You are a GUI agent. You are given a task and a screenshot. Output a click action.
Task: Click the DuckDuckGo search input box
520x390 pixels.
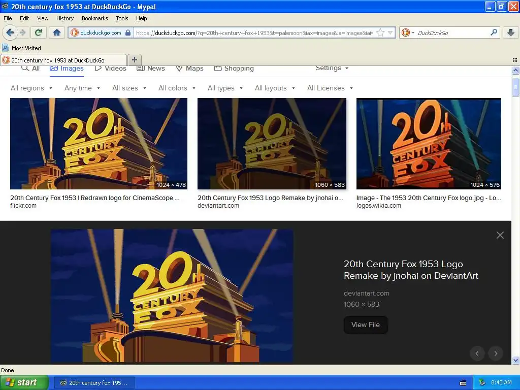[x=452, y=32]
